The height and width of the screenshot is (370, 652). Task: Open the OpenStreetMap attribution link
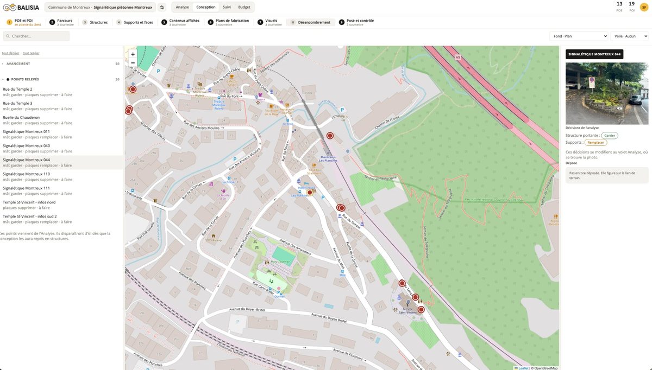545,368
